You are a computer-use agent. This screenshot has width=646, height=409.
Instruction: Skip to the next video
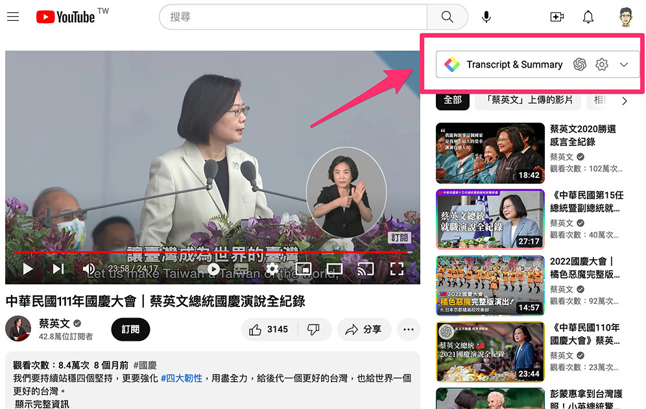pyautogui.click(x=58, y=269)
